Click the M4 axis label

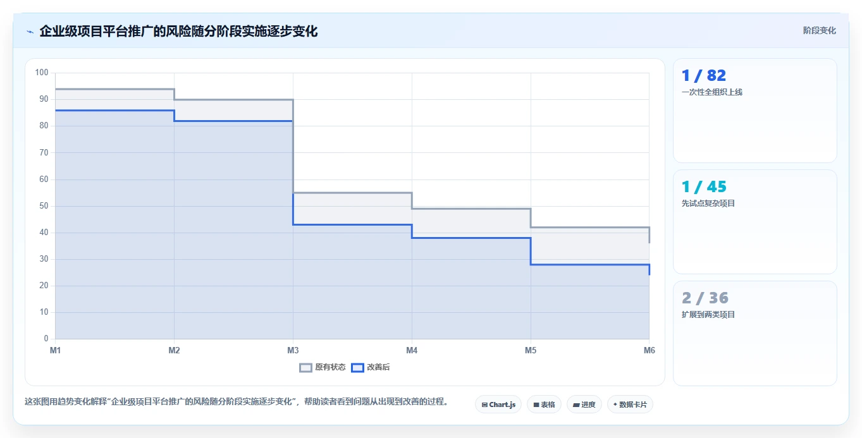tap(412, 350)
